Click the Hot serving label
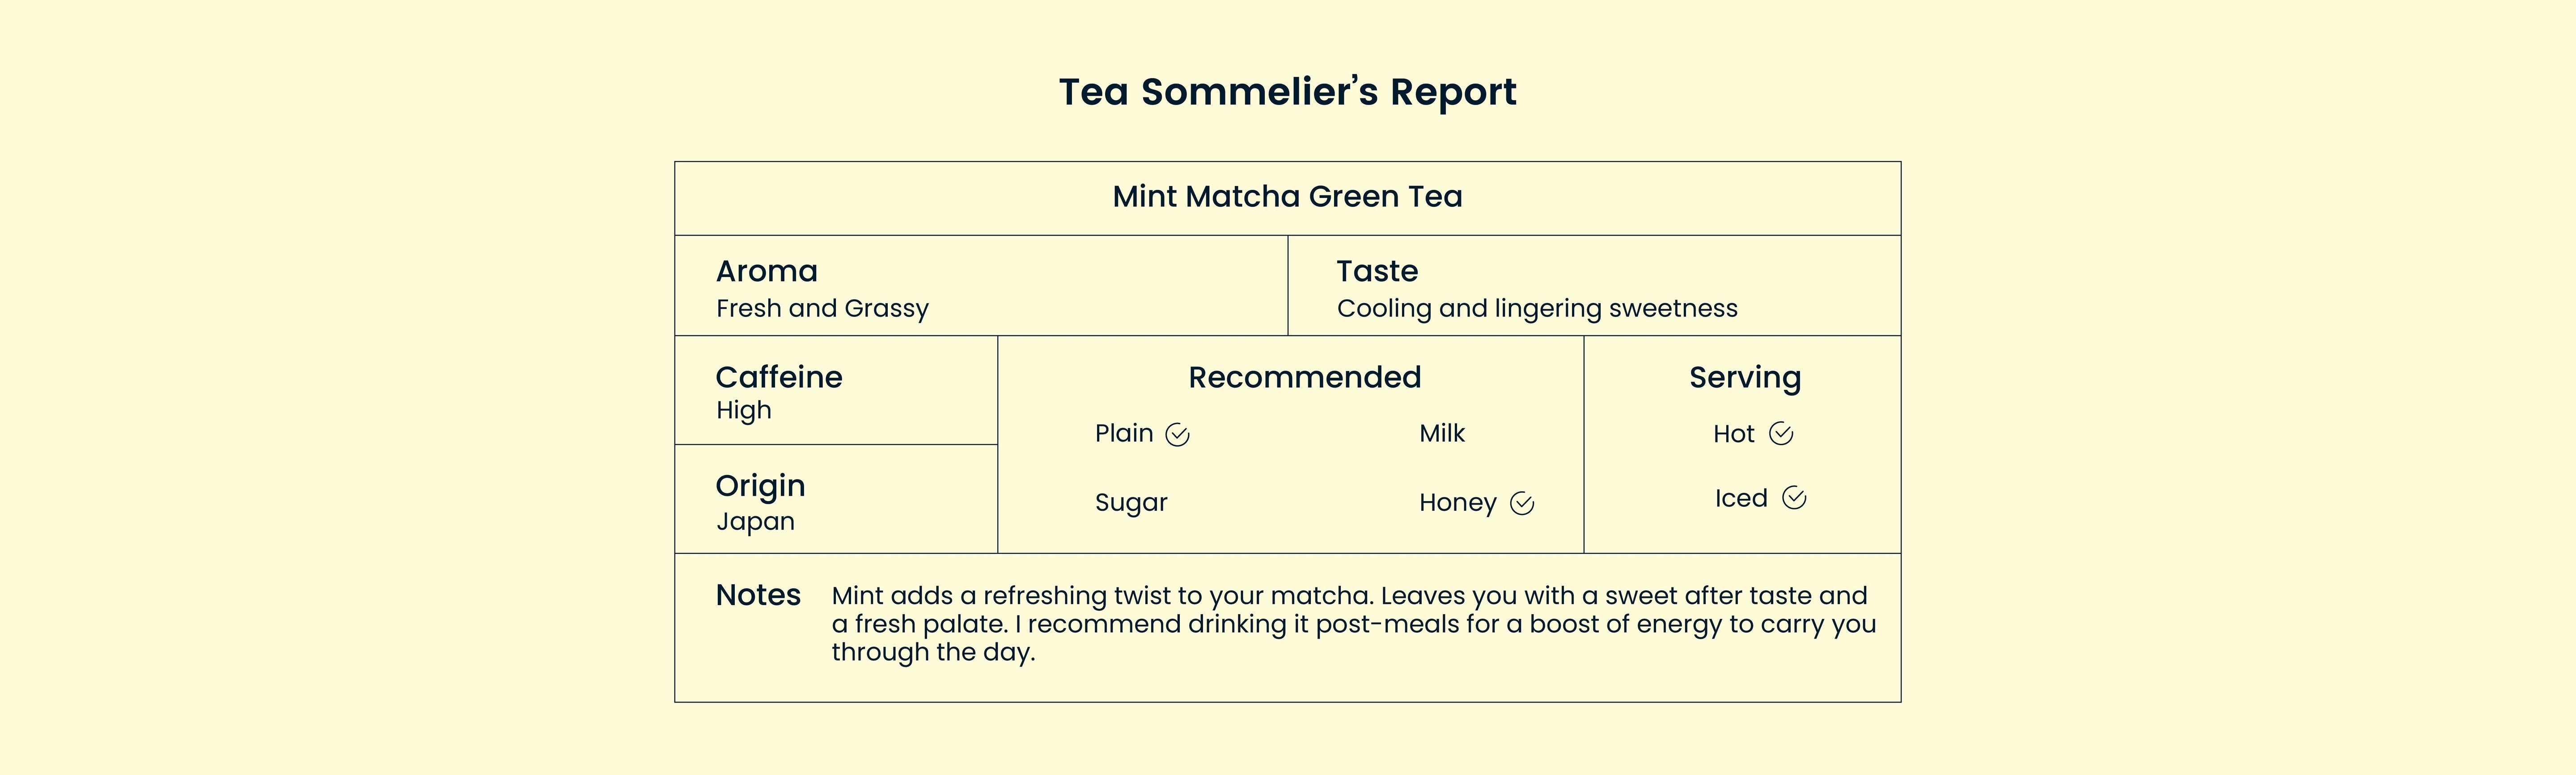Image resolution: width=2576 pixels, height=775 pixels. (1733, 434)
